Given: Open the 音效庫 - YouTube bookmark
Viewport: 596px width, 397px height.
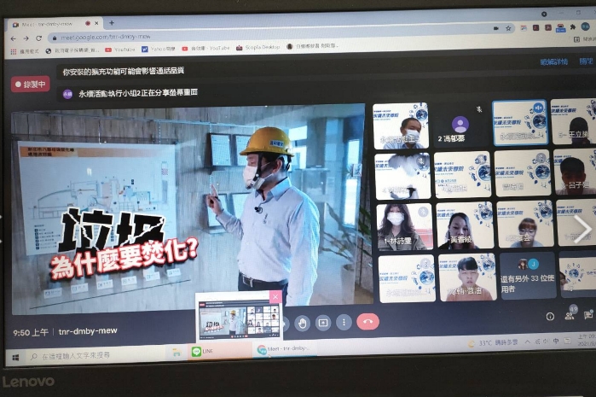Looking at the screenshot, I should 205,48.
